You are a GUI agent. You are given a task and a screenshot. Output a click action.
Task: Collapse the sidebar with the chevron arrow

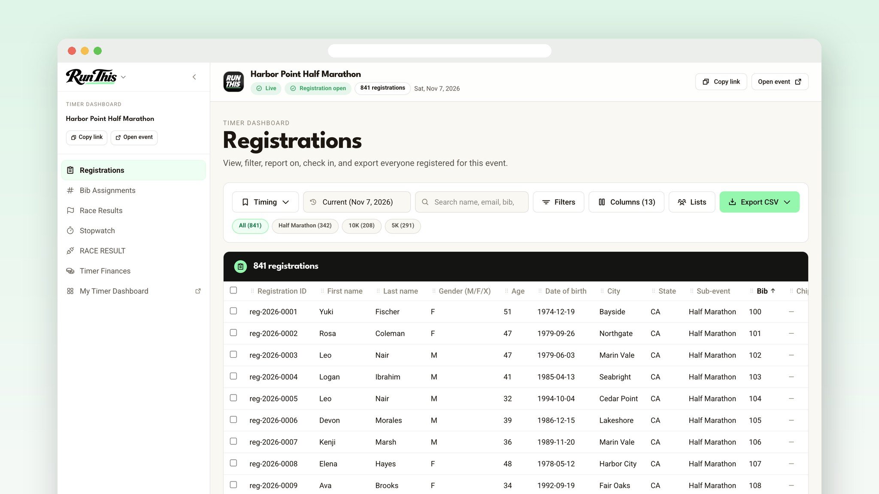pos(194,77)
